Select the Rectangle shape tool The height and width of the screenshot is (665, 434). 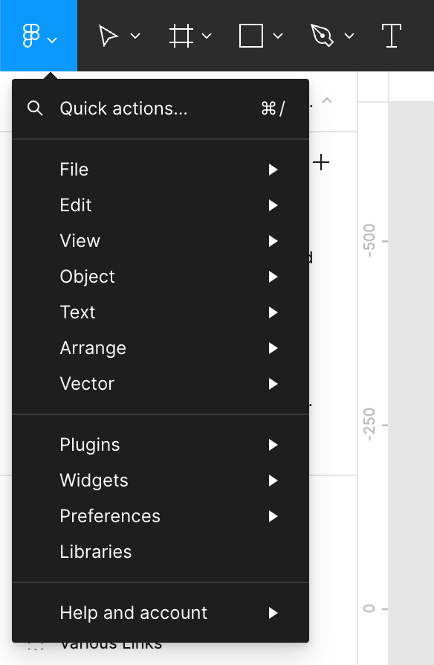pyautogui.click(x=250, y=35)
